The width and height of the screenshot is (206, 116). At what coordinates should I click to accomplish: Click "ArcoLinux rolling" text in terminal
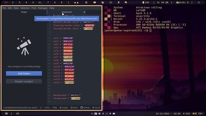(x=149, y=7)
